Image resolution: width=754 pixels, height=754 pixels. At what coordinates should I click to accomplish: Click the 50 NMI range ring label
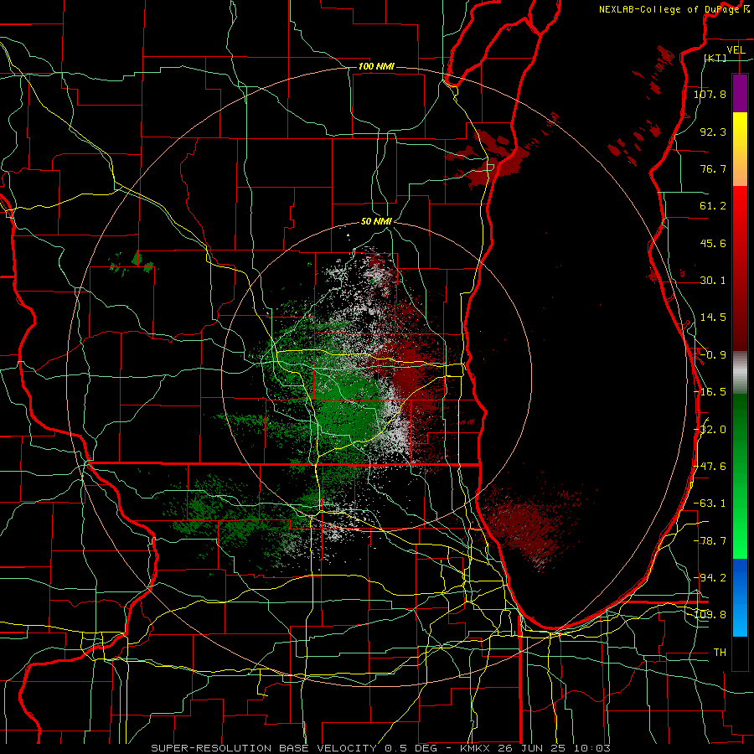376,221
